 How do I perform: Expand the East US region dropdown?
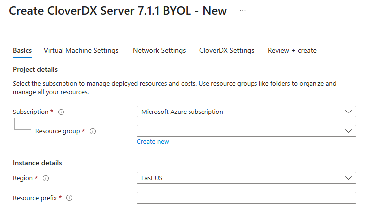(x=246, y=178)
